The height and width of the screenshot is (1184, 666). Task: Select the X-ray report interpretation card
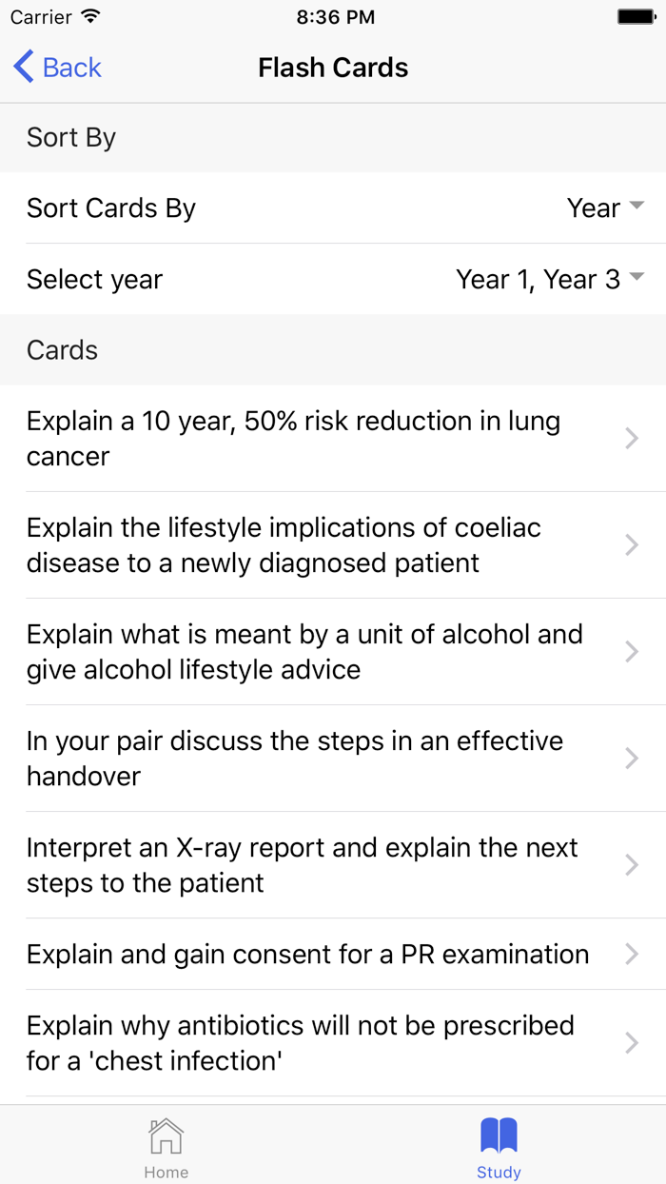tap(303, 864)
